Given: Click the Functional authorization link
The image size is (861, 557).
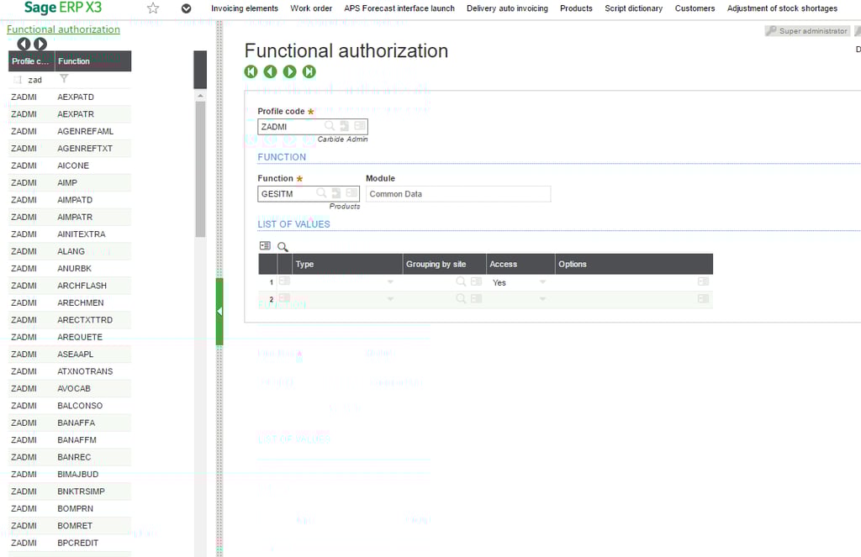Looking at the screenshot, I should point(63,29).
